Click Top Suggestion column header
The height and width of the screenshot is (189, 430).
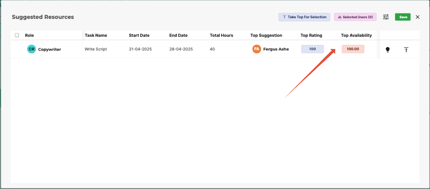click(266, 35)
